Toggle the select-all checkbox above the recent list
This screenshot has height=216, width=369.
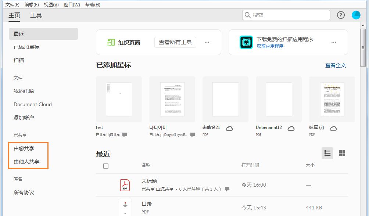105,166
